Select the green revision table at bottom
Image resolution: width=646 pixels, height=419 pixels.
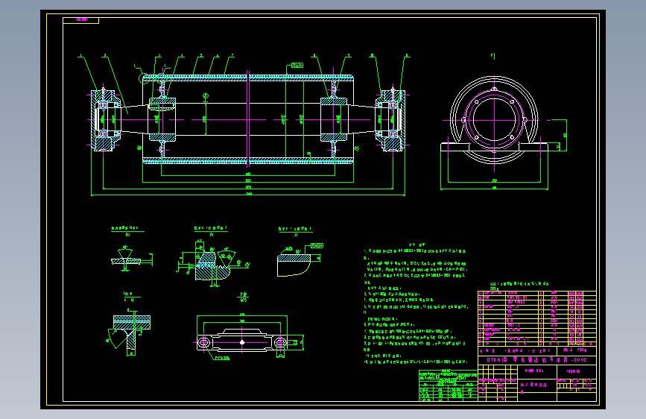(x=448, y=385)
